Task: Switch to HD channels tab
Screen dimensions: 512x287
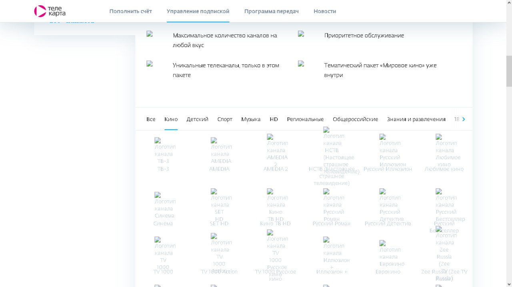Action: pyautogui.click(x=274, y=119)
